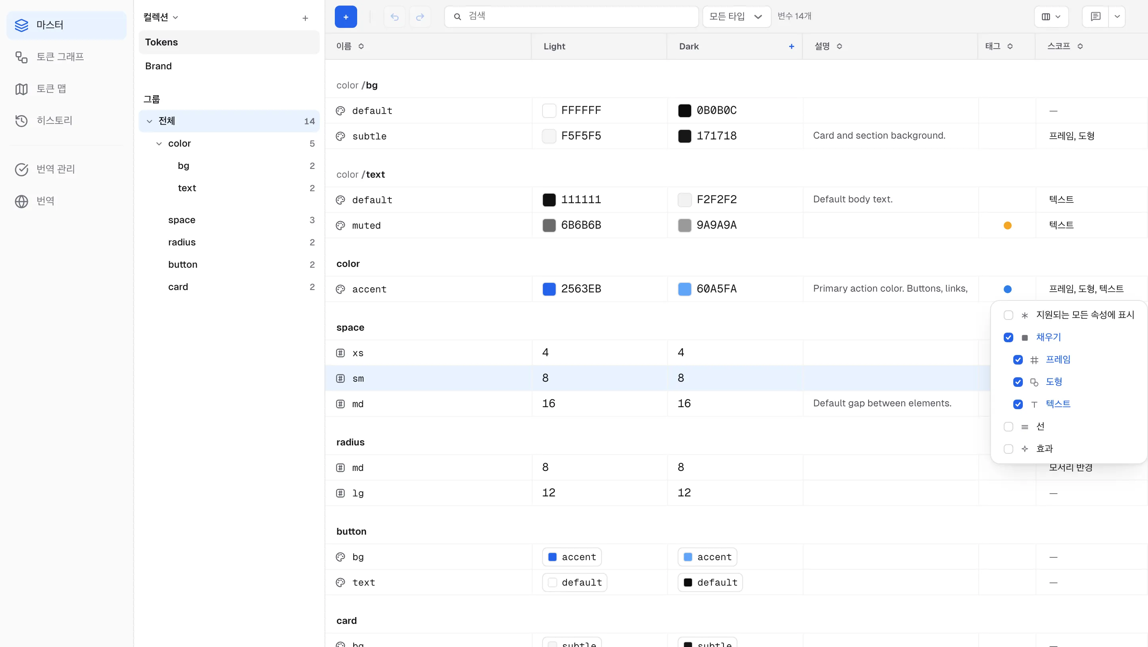
Task: Click the blue add variable plus button
Action: point(346,17)
